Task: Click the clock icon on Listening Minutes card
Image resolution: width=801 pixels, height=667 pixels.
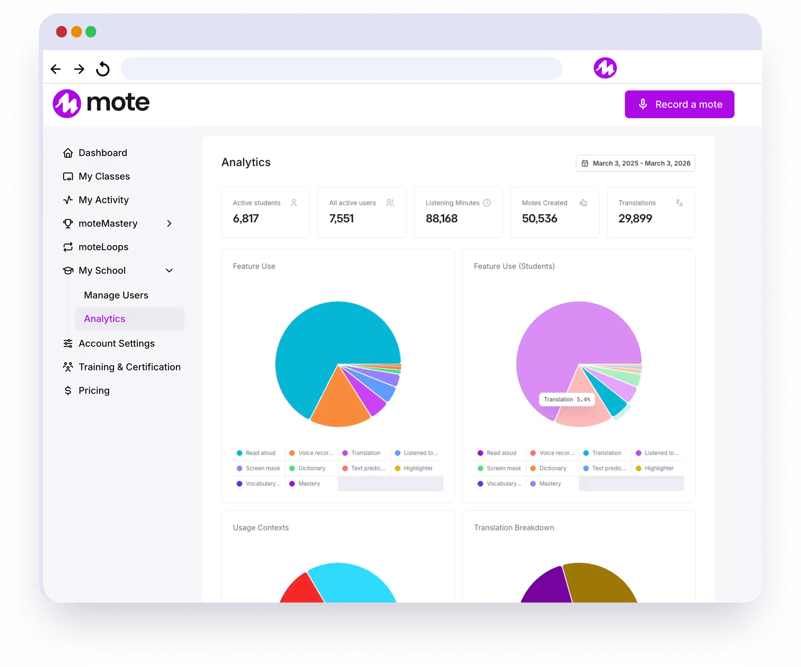Action: 487,203
